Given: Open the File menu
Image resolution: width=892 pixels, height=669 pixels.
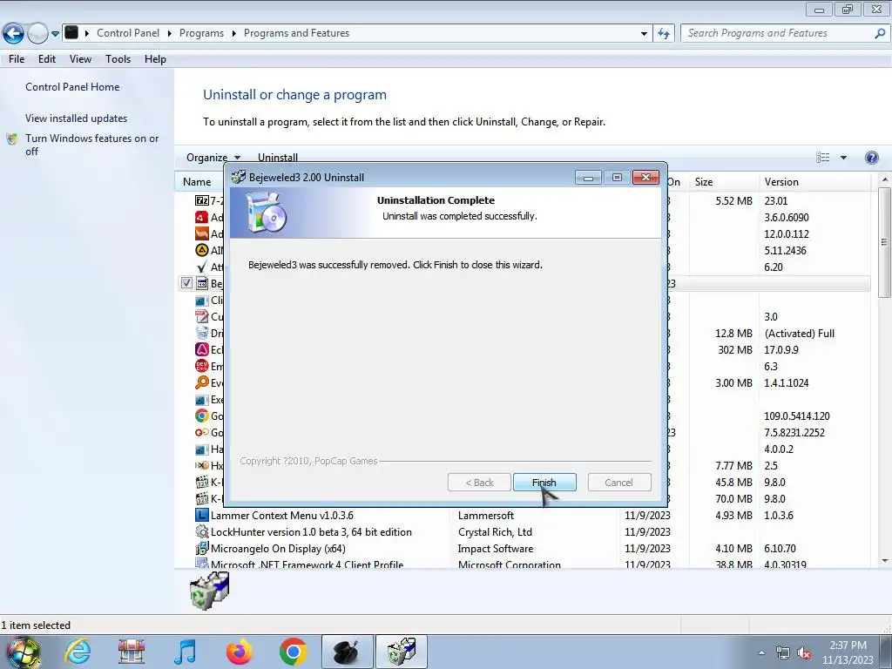Looking at the screenshot, I should (17, 59).
